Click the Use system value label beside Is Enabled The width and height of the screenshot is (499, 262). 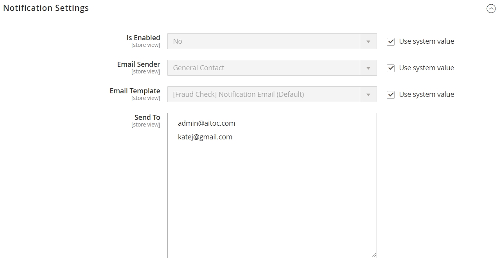coord(426,41)
